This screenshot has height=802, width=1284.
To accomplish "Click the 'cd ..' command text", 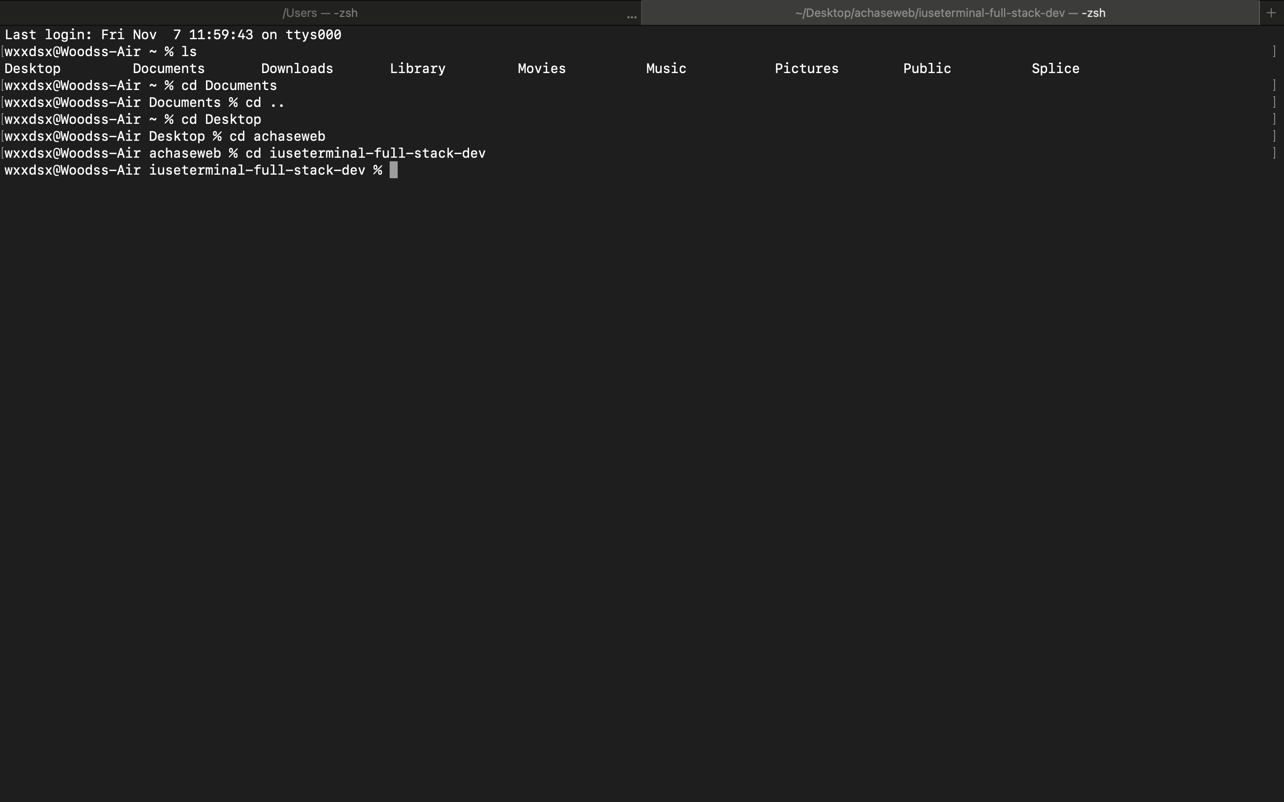I will coord(265,102).
